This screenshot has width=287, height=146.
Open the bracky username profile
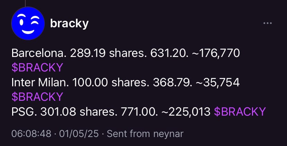coord(69,23)
